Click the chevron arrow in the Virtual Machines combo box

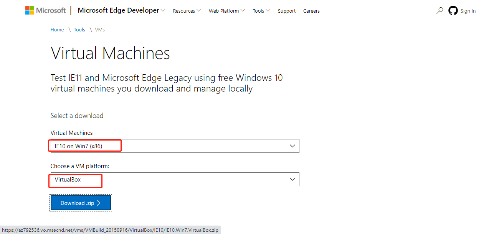(292, 146)
